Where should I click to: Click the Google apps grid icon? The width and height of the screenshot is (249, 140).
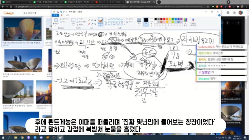pos(234,13)
